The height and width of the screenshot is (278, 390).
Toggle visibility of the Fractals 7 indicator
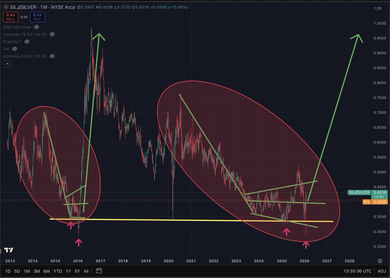tap(27, 41)
